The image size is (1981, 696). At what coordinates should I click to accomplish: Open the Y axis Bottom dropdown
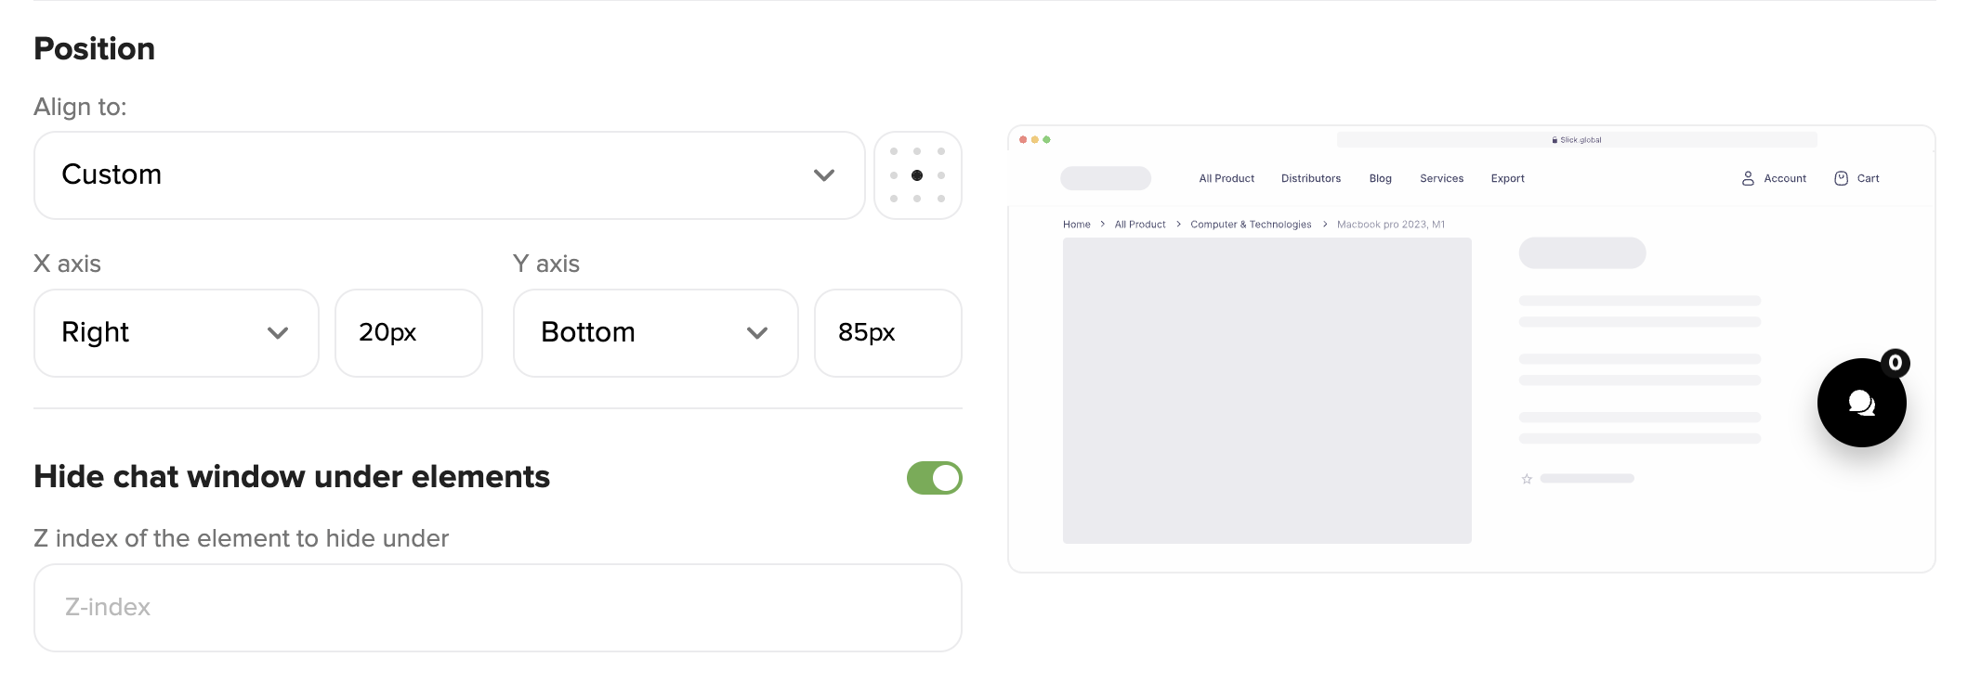(656, 333)
